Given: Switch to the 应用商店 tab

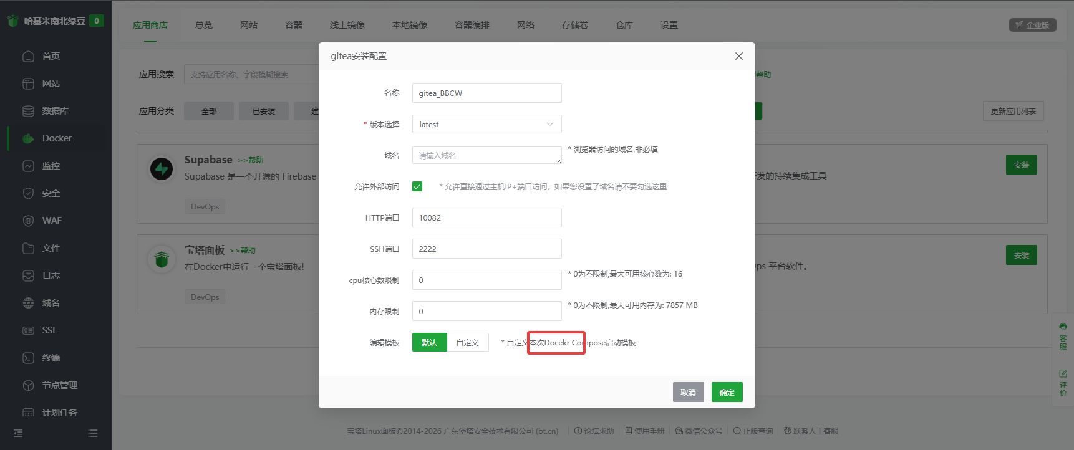Looking at the screenshot, I should 150,25.
